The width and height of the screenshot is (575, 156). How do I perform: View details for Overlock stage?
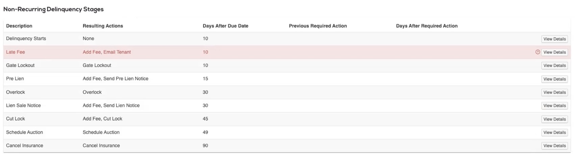[x=554, y=92]
